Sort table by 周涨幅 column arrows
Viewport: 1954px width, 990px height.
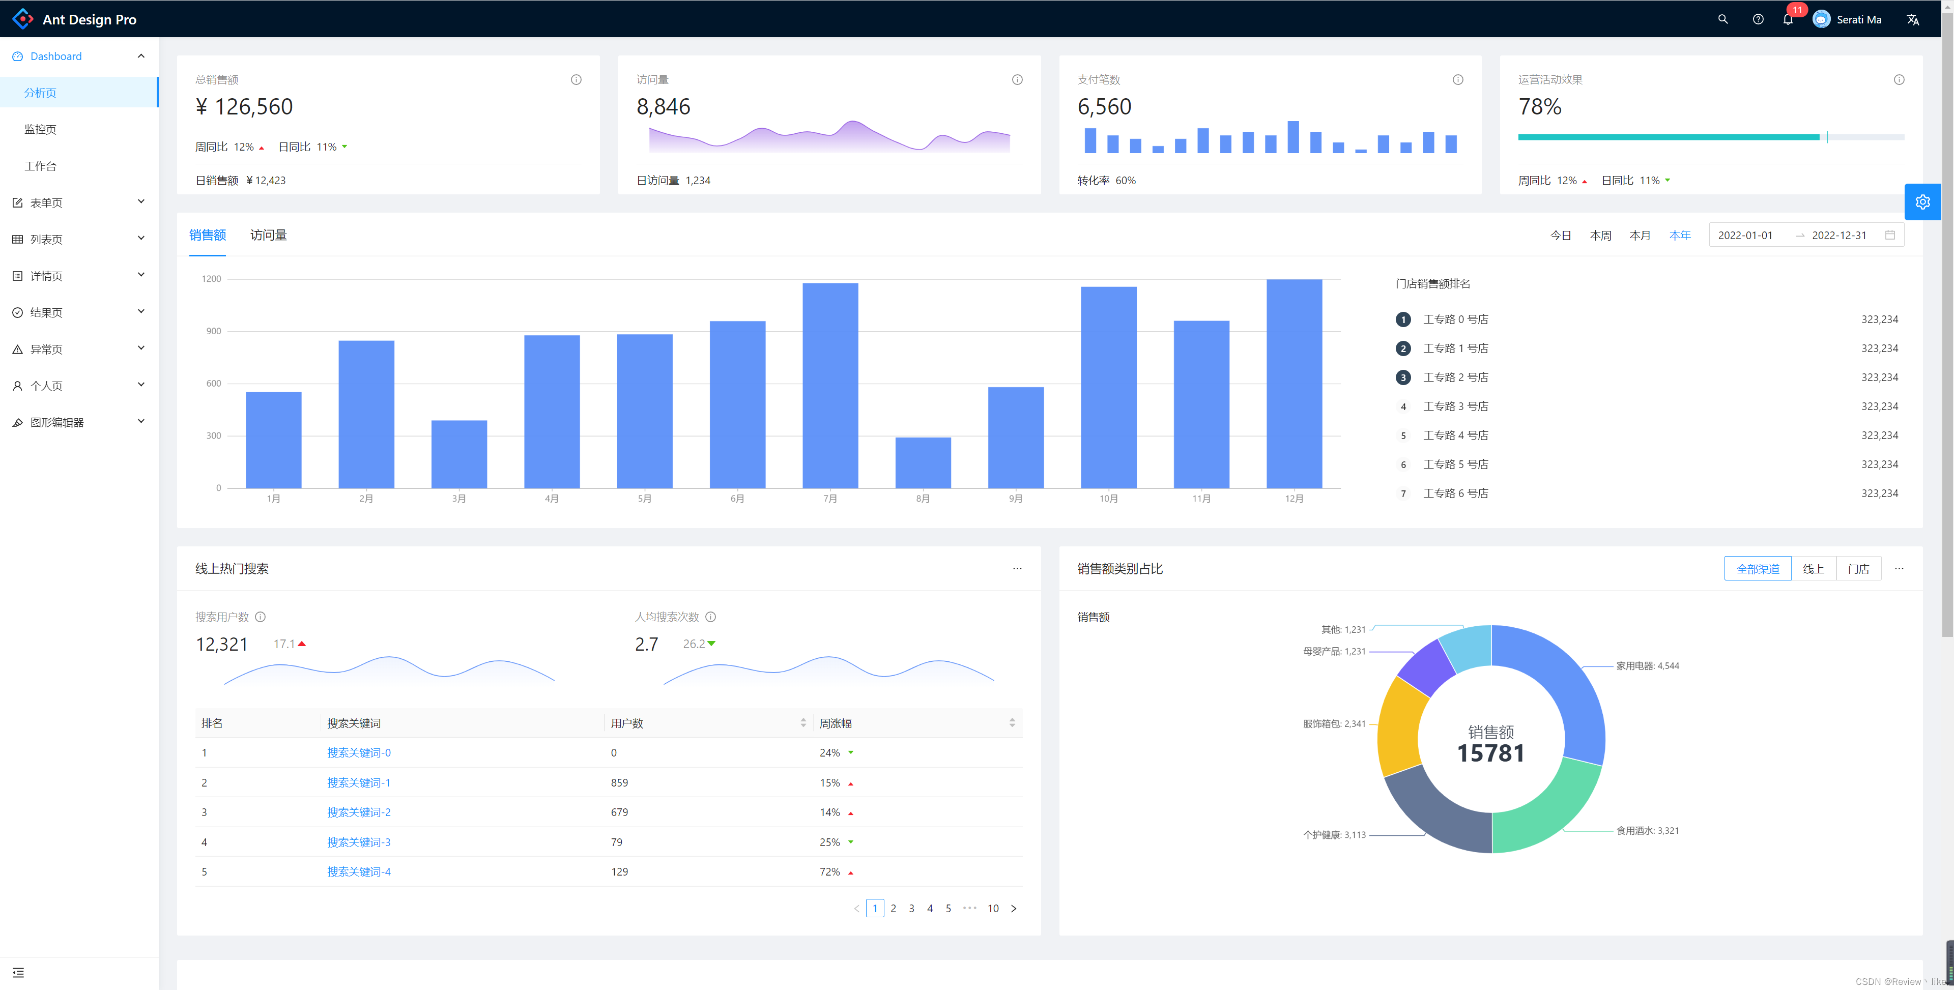(x=1012, y=723)
